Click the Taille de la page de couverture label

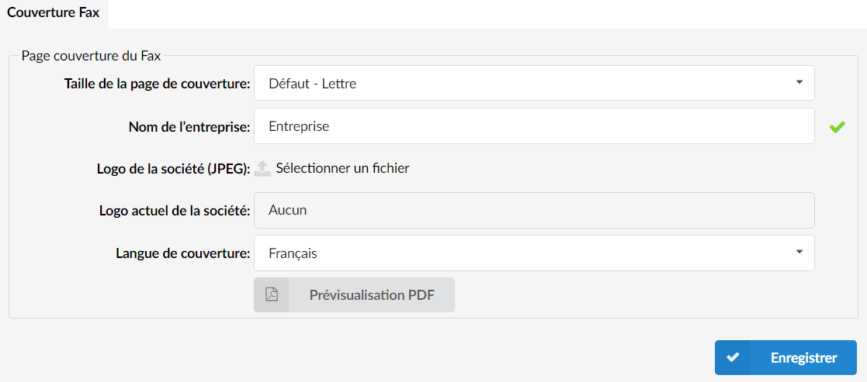pyautogui.click(x=158, y=84)
